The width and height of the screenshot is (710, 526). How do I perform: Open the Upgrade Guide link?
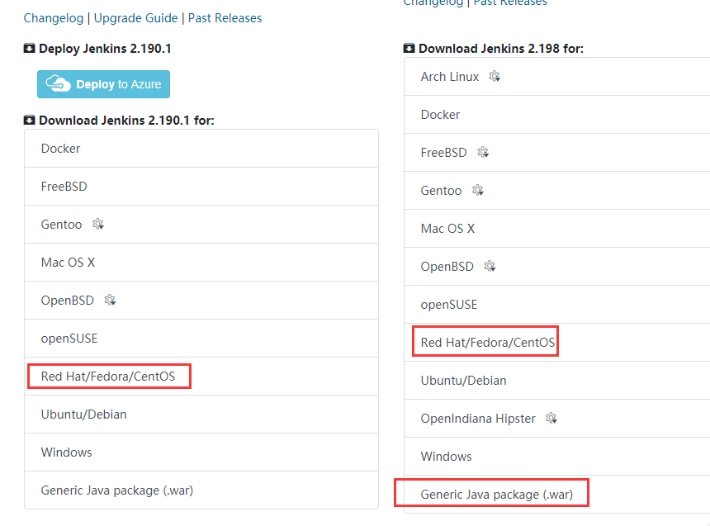click(136, 18)
